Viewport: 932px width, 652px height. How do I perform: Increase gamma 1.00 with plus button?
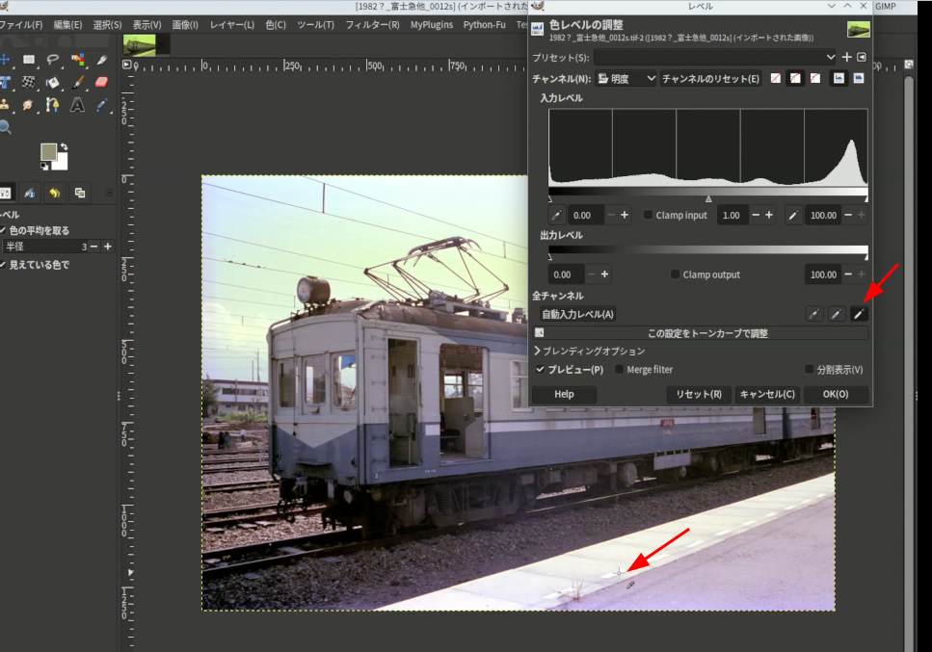(x=769, y=215)
